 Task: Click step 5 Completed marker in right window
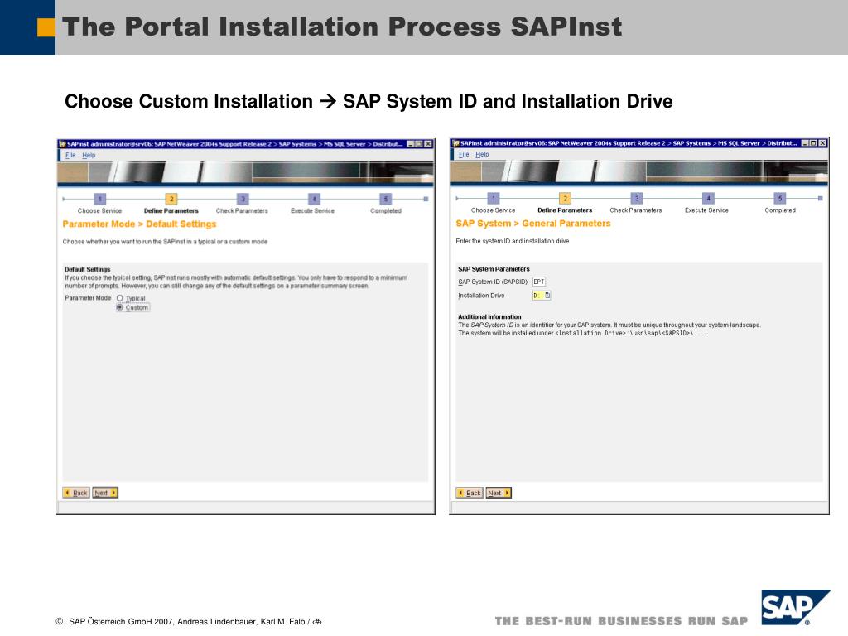coord(779,199)
